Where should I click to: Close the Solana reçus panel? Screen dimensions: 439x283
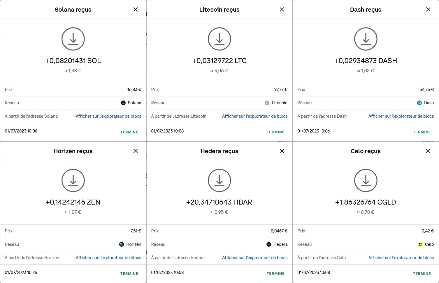point(136,10)
